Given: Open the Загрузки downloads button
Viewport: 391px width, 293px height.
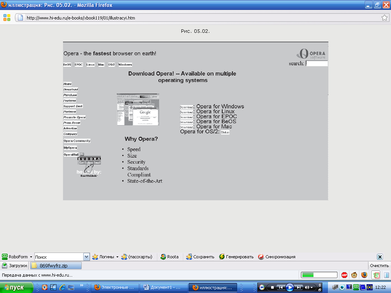Looking at the screenshot, I should [15, 266].
